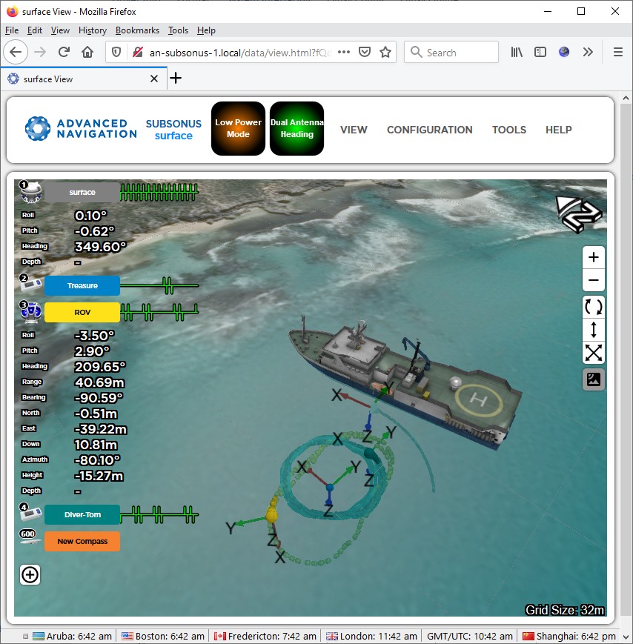
Task: Select the yellow ROV device label
Action: coord(82,312)
